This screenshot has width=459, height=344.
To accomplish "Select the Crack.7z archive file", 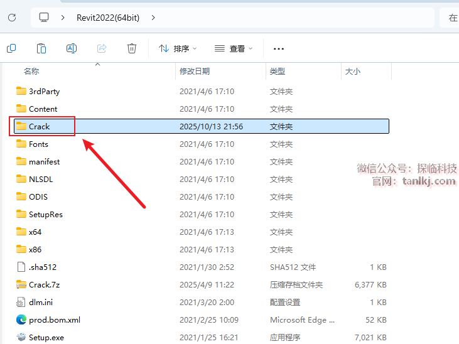I will tap(45, 284).
